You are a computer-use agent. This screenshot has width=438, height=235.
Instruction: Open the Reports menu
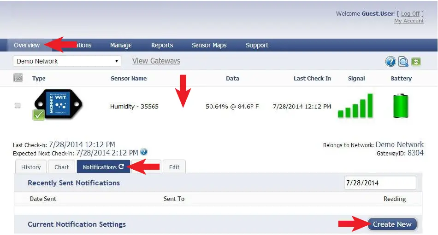pyautogui.click(x=162, y=45)
